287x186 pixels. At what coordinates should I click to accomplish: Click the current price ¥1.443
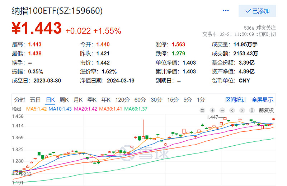point(37,28)
